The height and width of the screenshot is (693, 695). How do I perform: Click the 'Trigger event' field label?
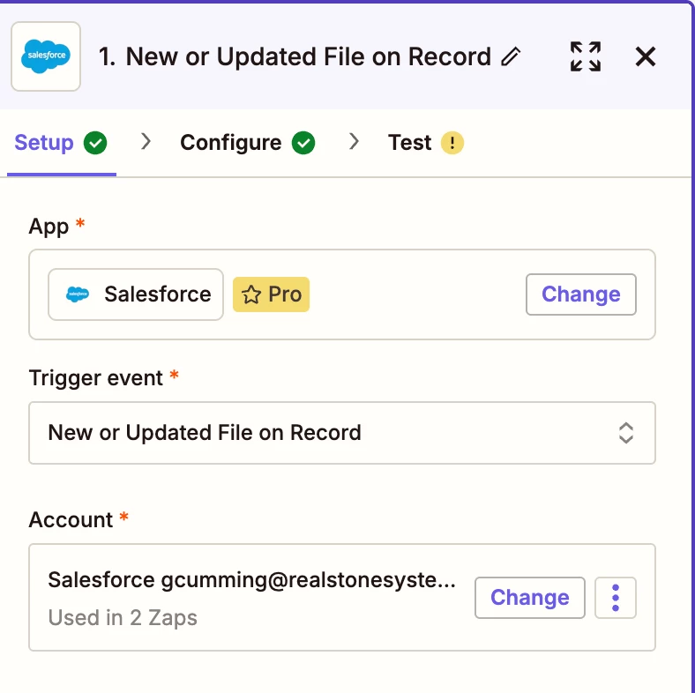96,378
